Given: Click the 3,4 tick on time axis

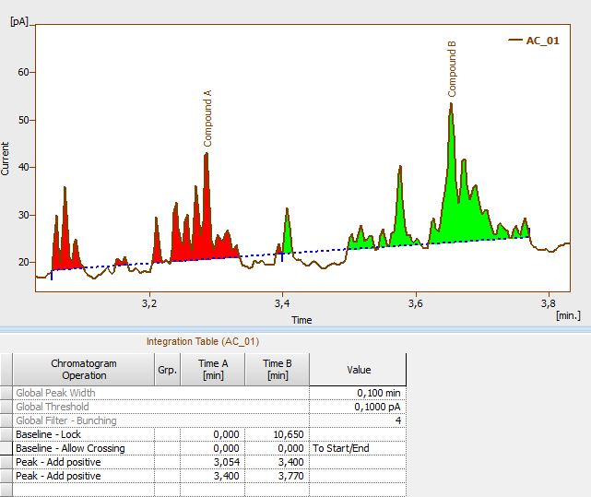Looking at the screenshot, I should [282, 303].
